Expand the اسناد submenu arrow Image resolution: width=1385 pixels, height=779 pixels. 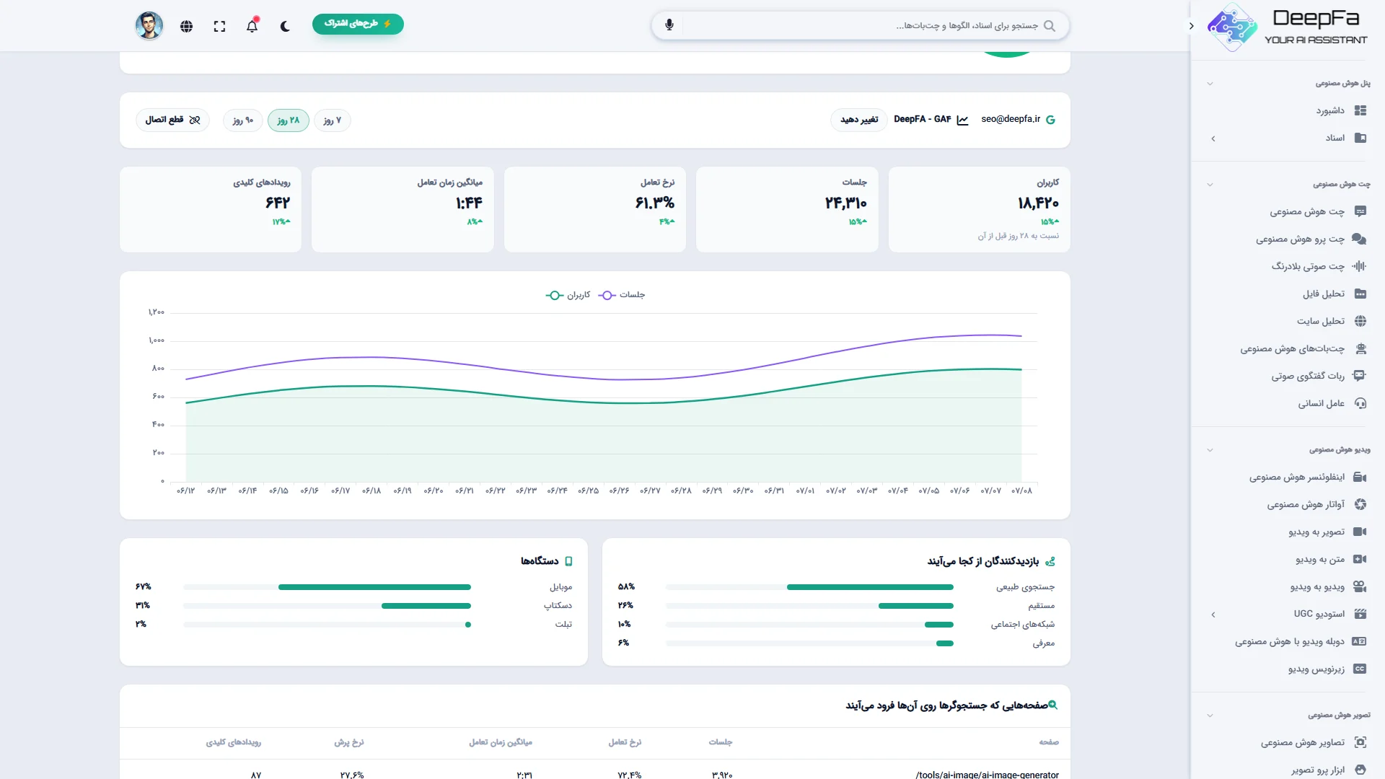1213,138
